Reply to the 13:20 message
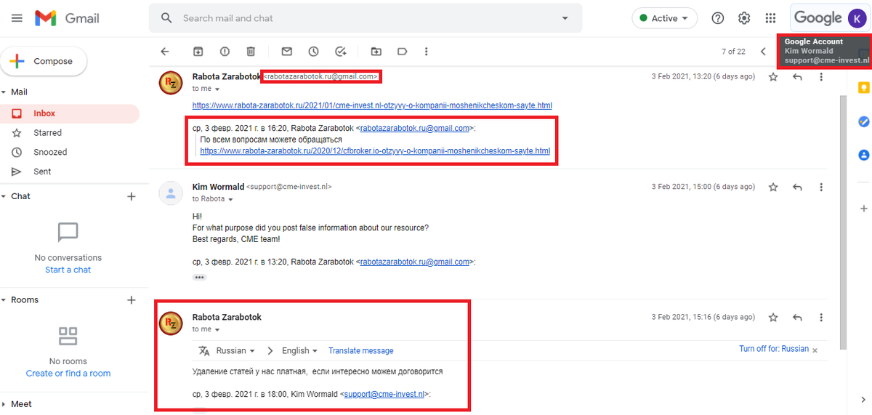This screenshot has height=415, width=872. pyautogui.click(x=797, y=76)
